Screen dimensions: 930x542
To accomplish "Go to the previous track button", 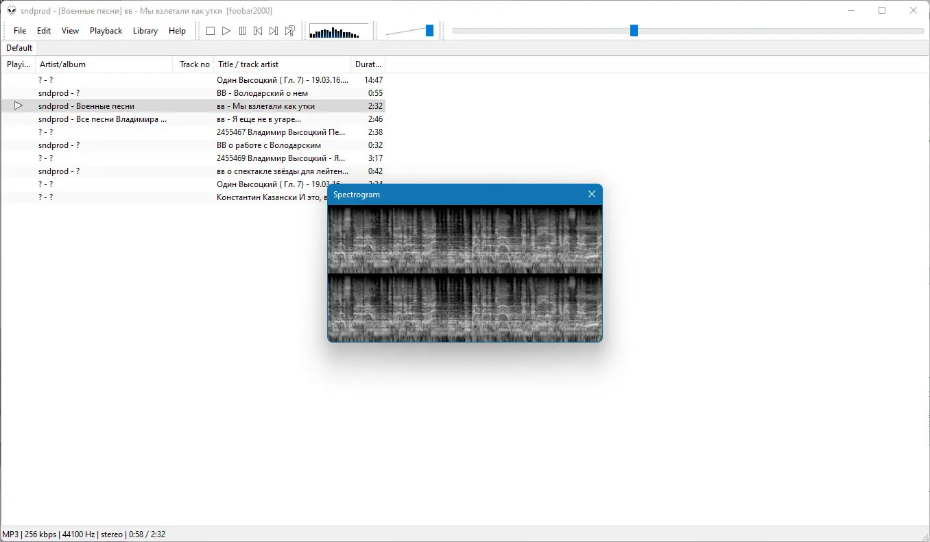I will coord(258,31).
